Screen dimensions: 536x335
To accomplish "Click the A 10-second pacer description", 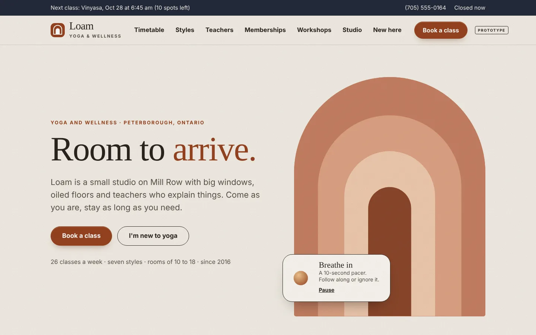I will pyautogui.click(x=349, y=276).
